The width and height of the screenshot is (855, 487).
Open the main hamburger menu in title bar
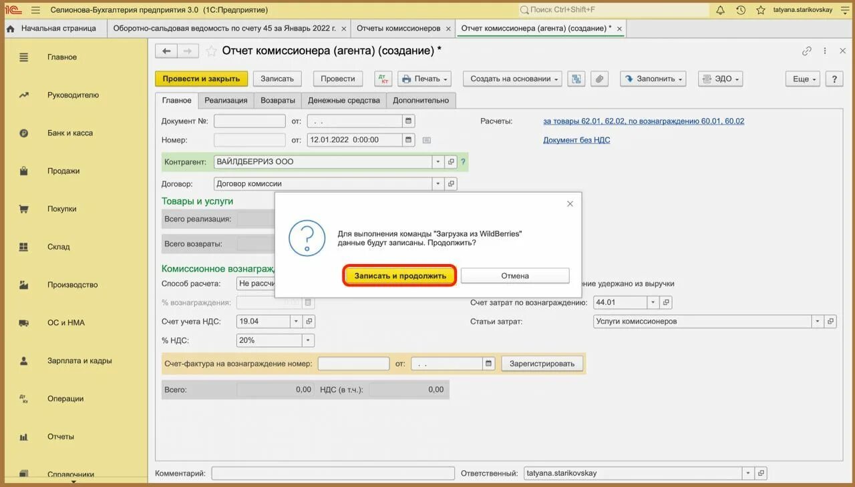(x=35, y=10)
